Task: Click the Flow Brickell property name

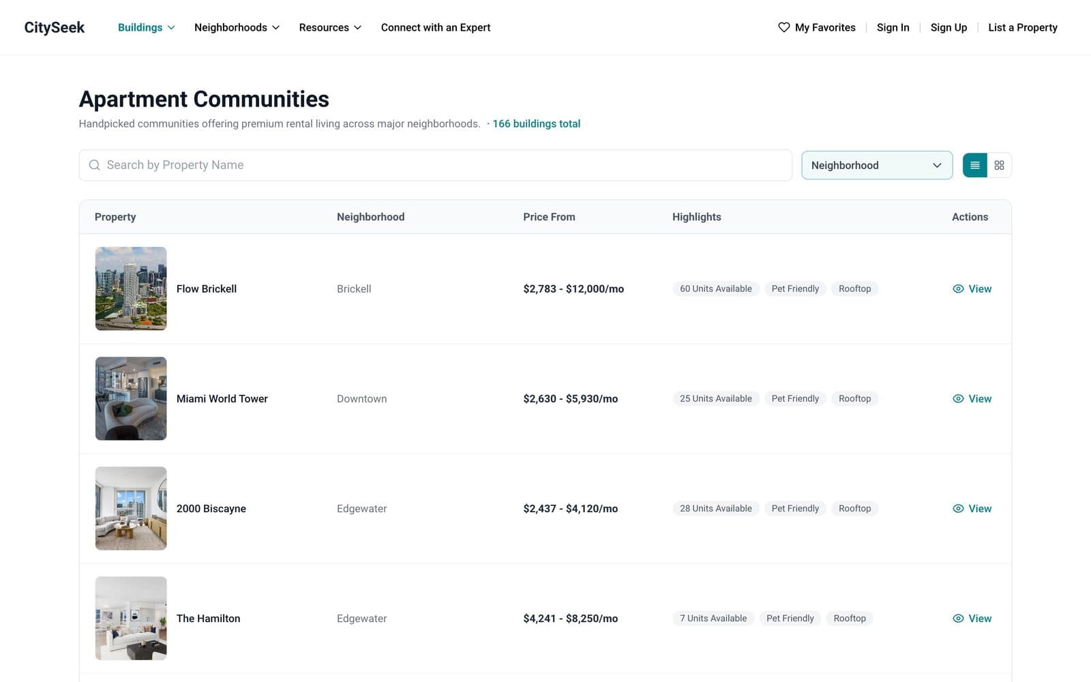Action: pos(207,288)
